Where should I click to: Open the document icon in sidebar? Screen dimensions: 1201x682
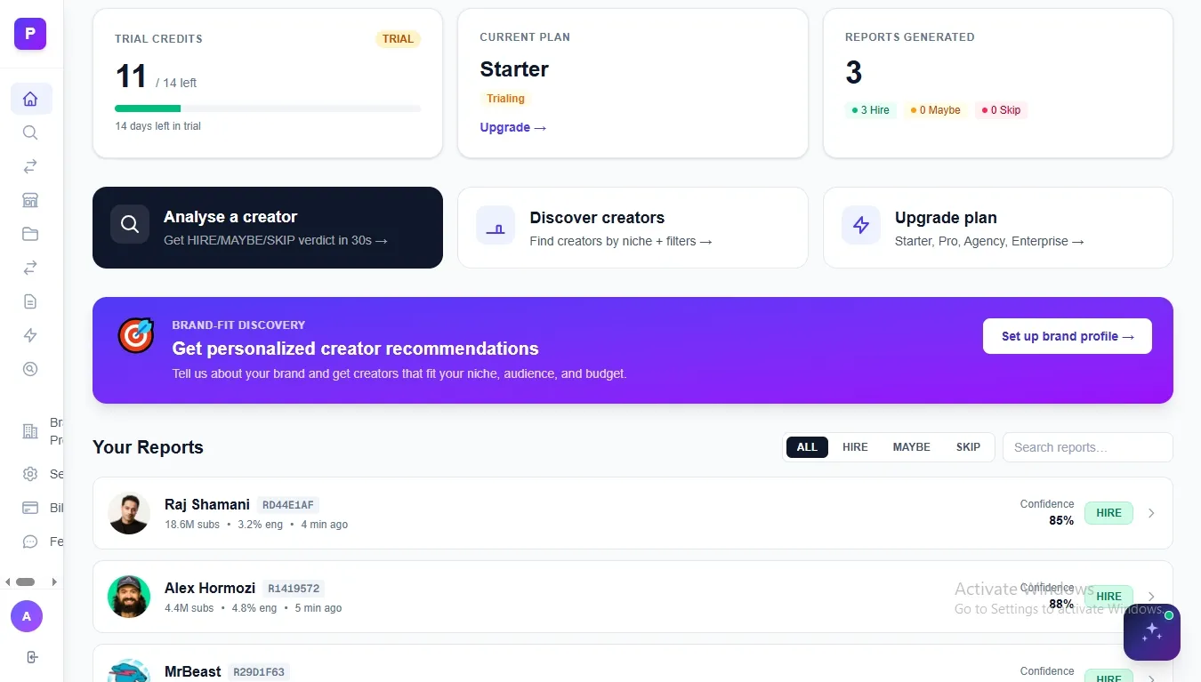pyautogui.click(x=30, y=301)
